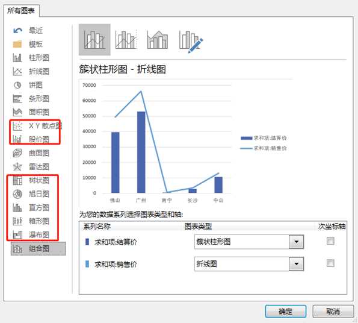Select the 模板 templates folder icon
358x323 pixels.
coord(17,44)
